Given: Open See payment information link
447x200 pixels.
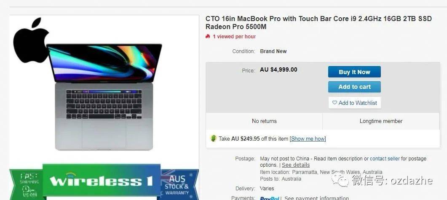Looking at the screenshot, I should (316, 198).
